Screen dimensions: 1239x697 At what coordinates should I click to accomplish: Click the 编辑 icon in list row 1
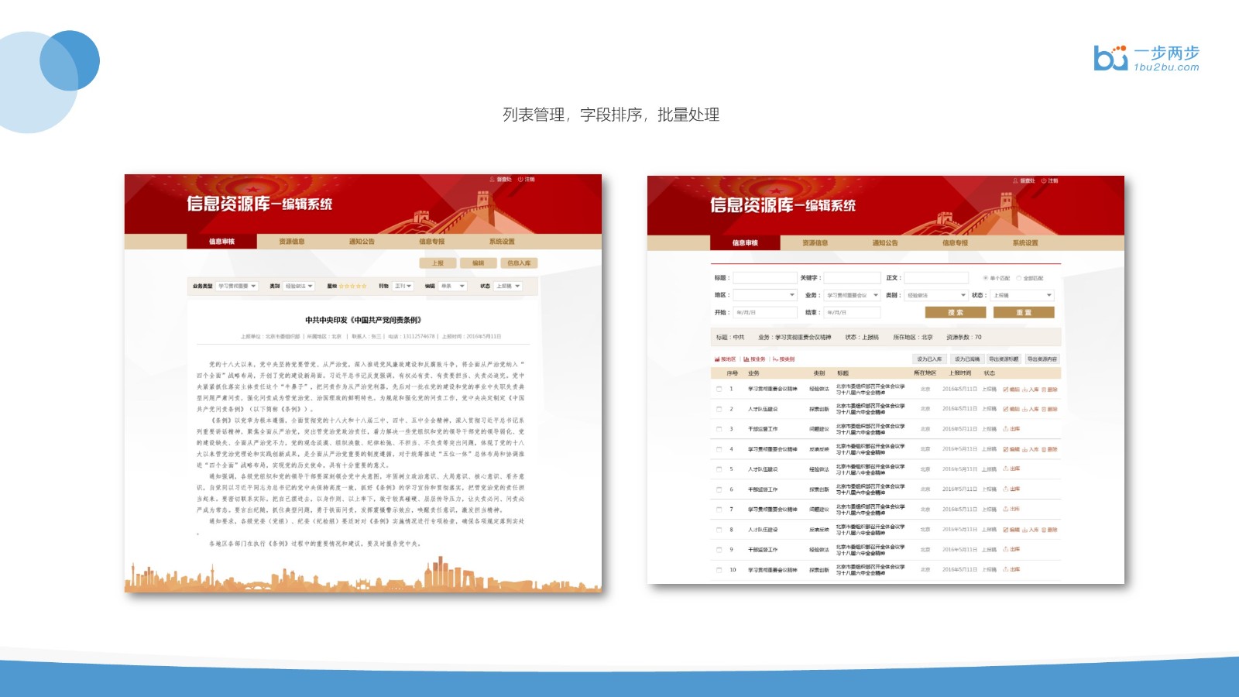[x=1006, y=390]
